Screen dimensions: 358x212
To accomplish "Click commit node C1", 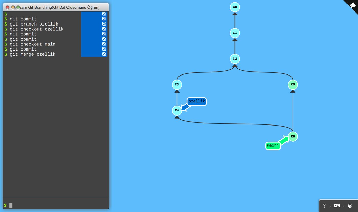I will pyautogui.click(x=235, y=33).
